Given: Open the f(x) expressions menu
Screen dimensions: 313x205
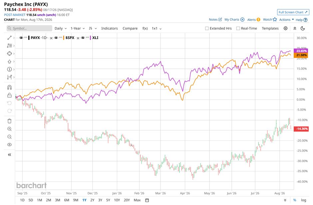Looking at the screenshot, I should click(x=145, y=28).
